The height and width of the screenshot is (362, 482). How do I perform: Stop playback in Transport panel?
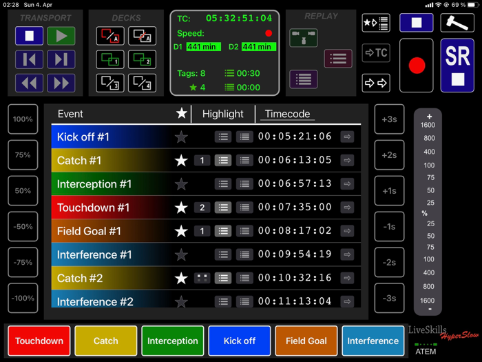[x=29, y=36]
